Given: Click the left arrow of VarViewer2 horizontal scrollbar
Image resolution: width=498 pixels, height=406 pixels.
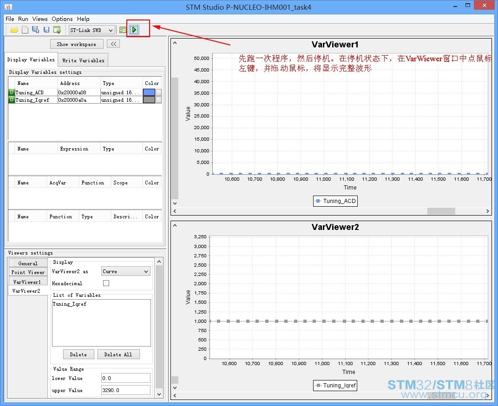Looking at the screenshot, I should click(175, 395).
